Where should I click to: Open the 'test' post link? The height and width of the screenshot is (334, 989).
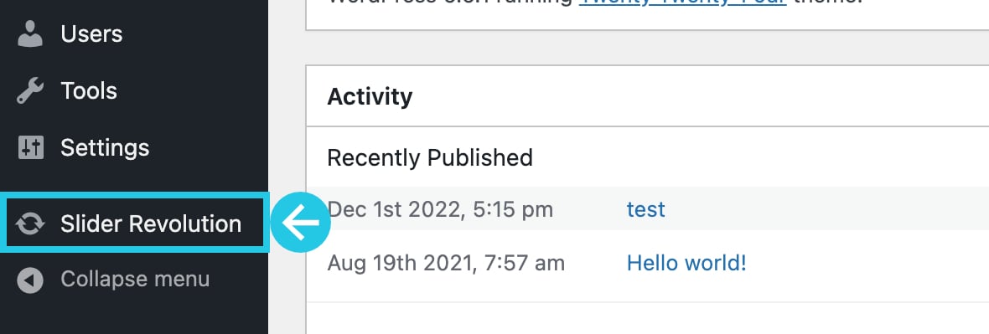[646, 209]
